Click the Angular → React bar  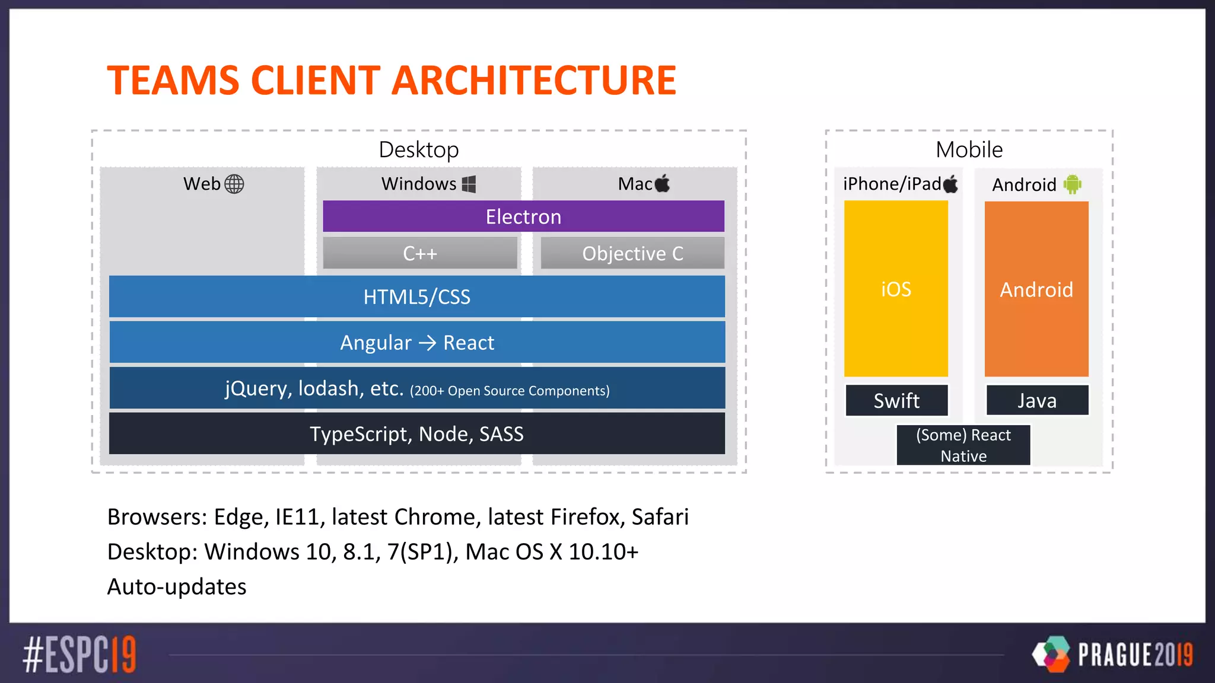tap(417, 342)
